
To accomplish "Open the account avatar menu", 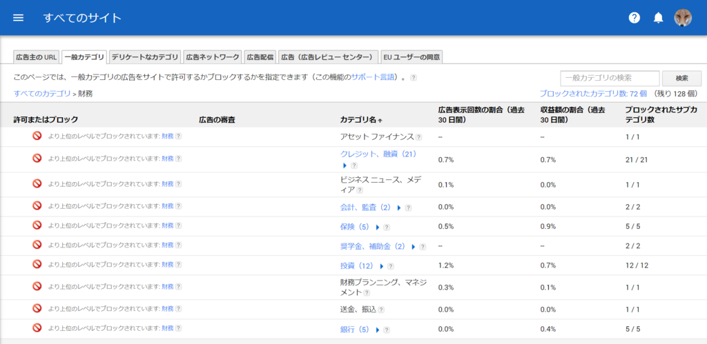I will point(683,18).
